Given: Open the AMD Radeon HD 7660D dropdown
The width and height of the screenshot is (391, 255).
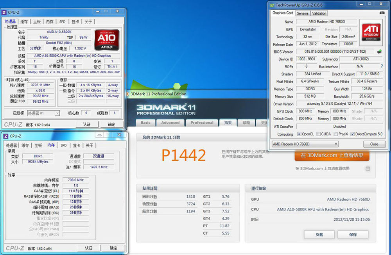Looking at the screenshot, I should (305, 144).
